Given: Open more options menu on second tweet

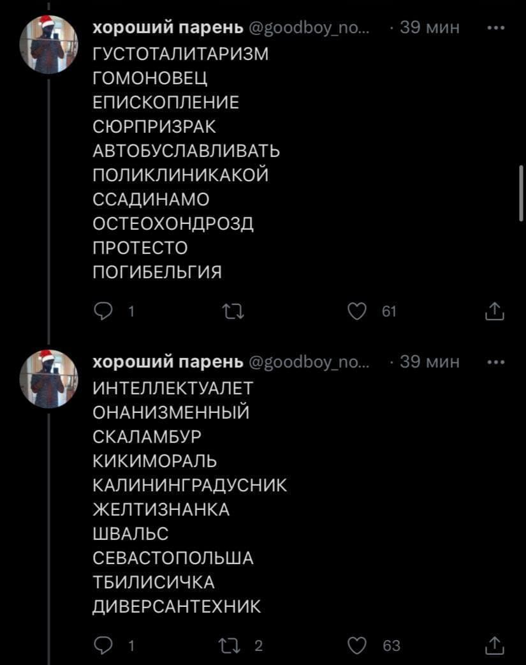Looking at the screenshot, I should [495, 362].
